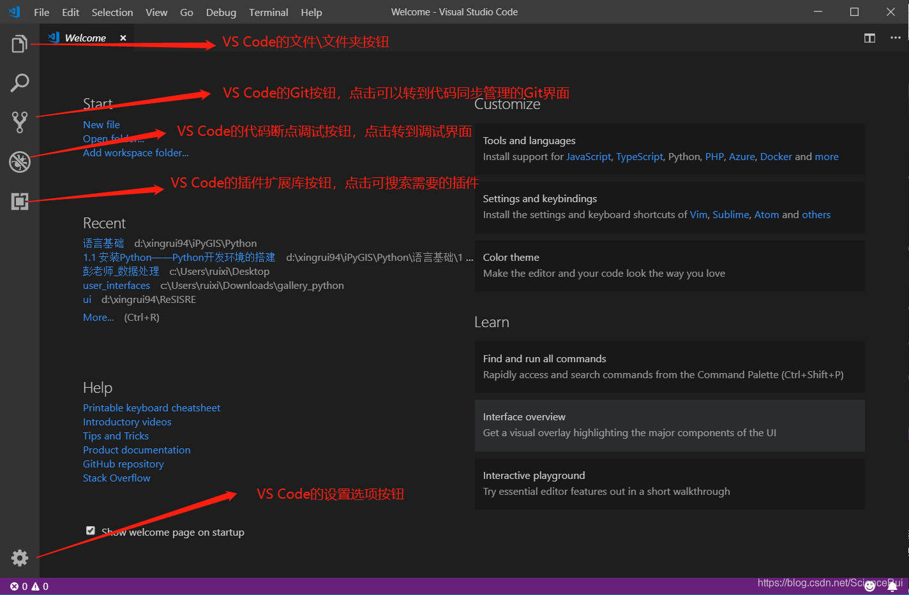Open recent ui folder
Screen dimensions: 909x595
tap(87, 299)
